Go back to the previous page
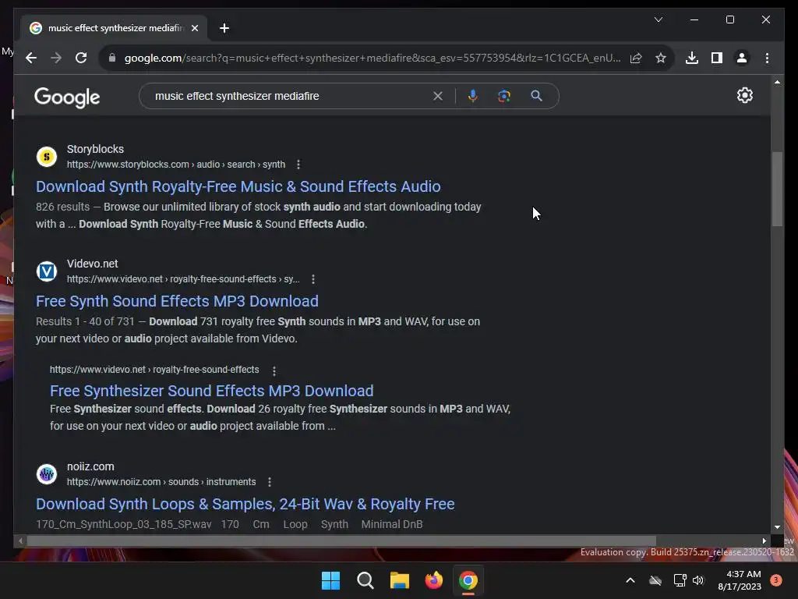The width and height of the screenshot is (798, 599). tap(31, 58)
